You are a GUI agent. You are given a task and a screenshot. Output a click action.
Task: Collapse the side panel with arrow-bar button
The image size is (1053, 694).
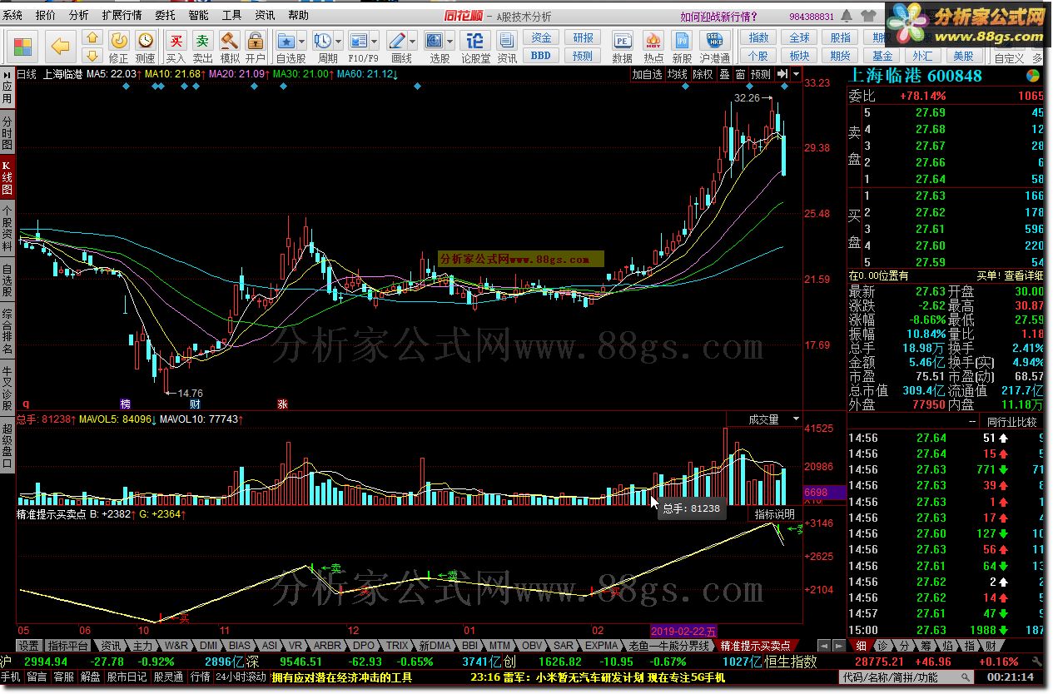pyautogui.click(x=782, y=74)
